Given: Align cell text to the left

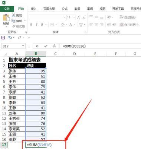Looking at the screenshot, I should click(91, 25).
